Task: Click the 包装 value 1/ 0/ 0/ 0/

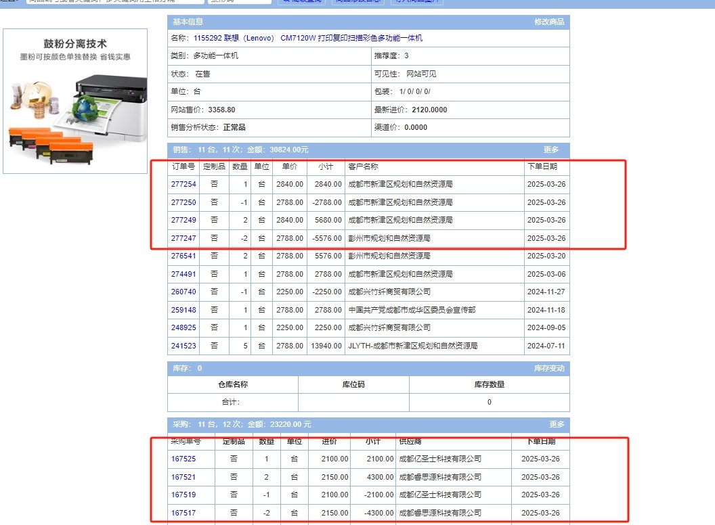Action: tap(415, 91)
